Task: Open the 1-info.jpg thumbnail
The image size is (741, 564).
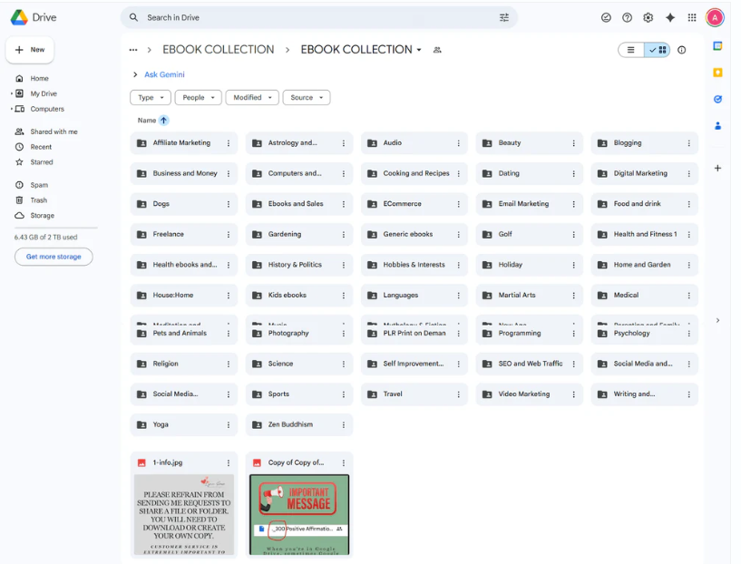Action: tap(184, 513)
